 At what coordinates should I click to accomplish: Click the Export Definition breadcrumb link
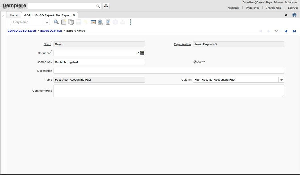coord(51,31)
